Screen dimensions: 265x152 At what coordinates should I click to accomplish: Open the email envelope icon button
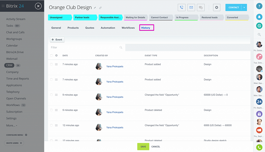click(x=191, y=7)
